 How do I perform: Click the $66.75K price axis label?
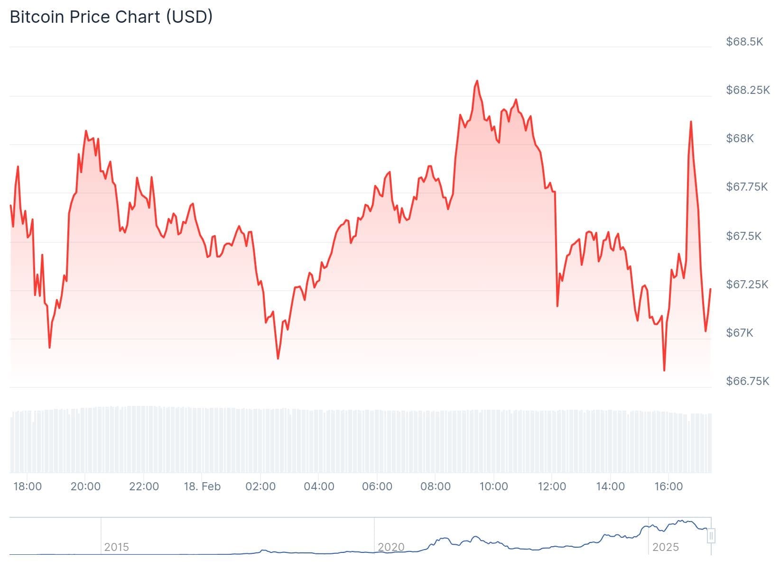(x=747, y=381)
